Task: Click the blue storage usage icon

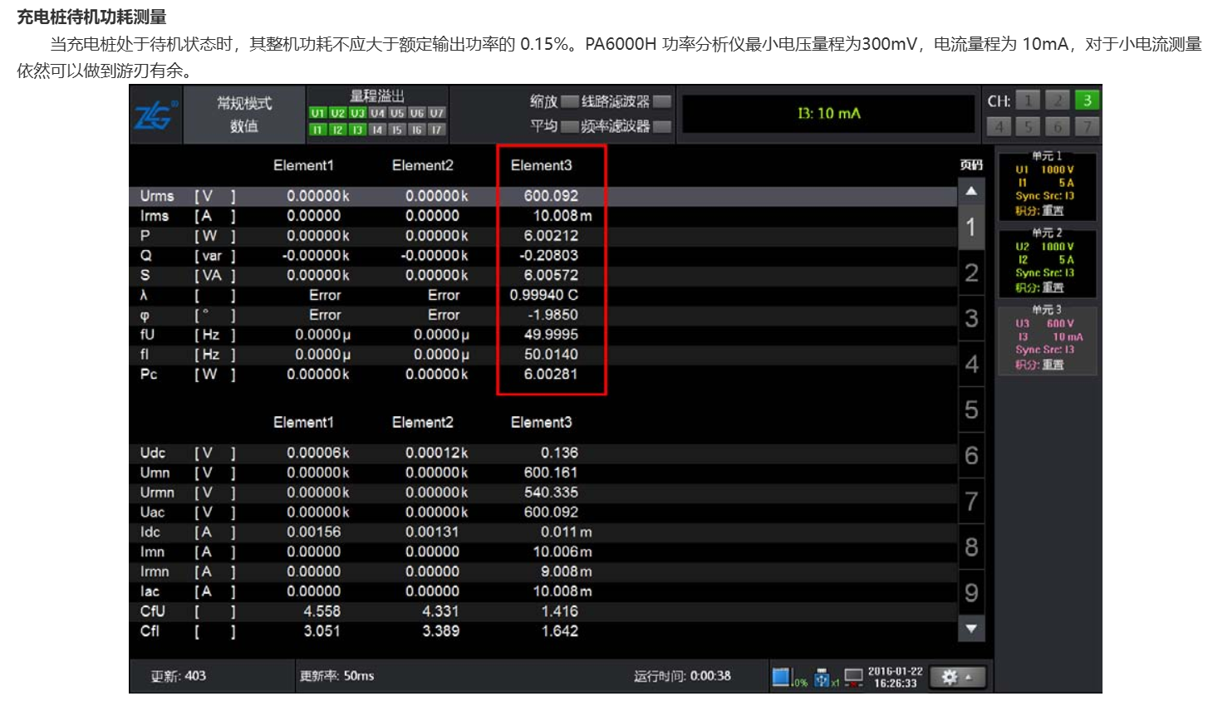Action: pyautogui.click(x=781, y=677)
